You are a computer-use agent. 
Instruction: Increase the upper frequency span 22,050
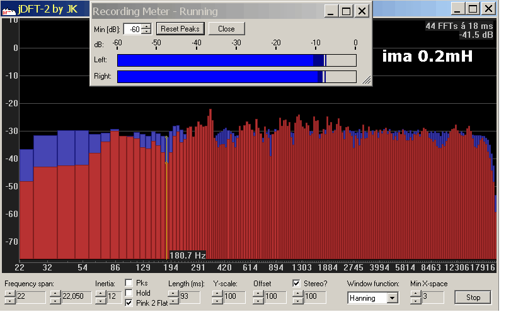click(55, 294)
